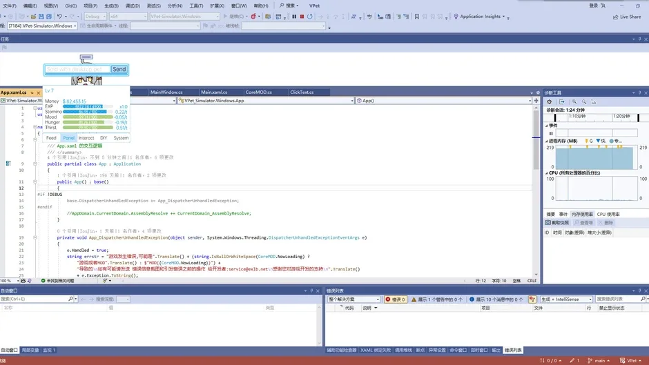Open VPet_Simulator.Windows.App class dropdown

pos(266,101)
